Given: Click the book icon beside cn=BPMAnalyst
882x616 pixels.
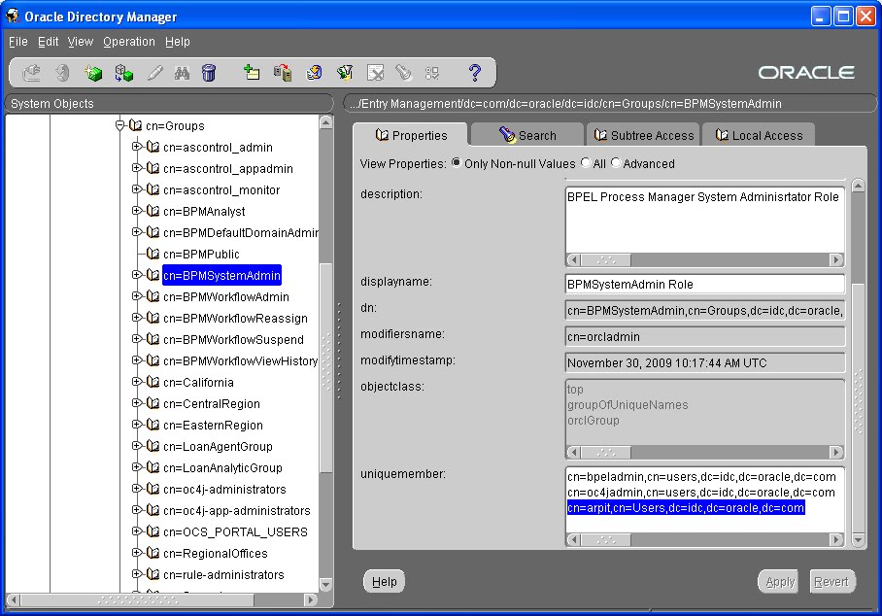Looking at the screenshot, I should [153, 211].
